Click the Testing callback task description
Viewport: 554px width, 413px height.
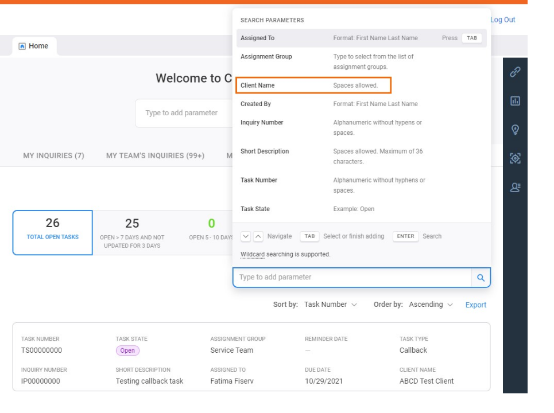point(149,381)
